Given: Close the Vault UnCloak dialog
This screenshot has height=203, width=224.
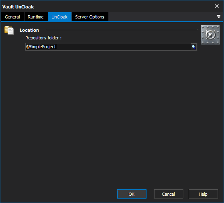Looking at the screenshot, I should (216, 6).
